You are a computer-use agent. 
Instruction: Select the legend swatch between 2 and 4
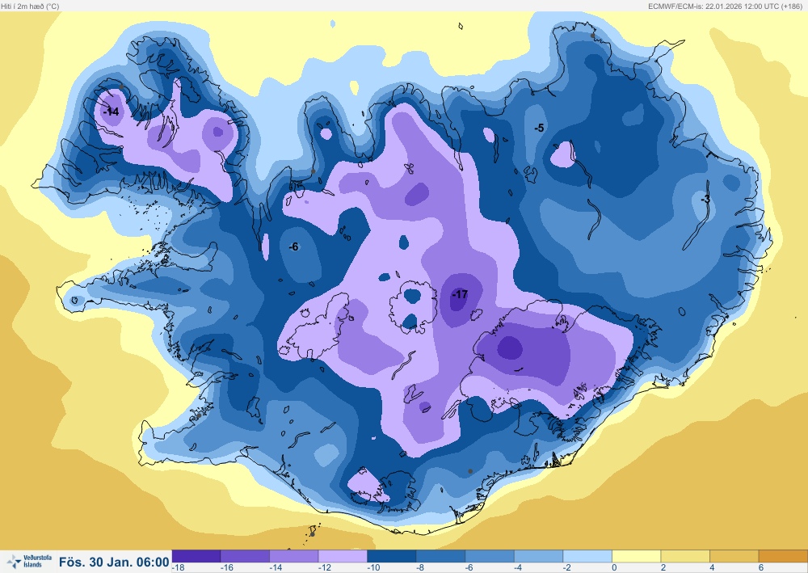tap(686, 556)
